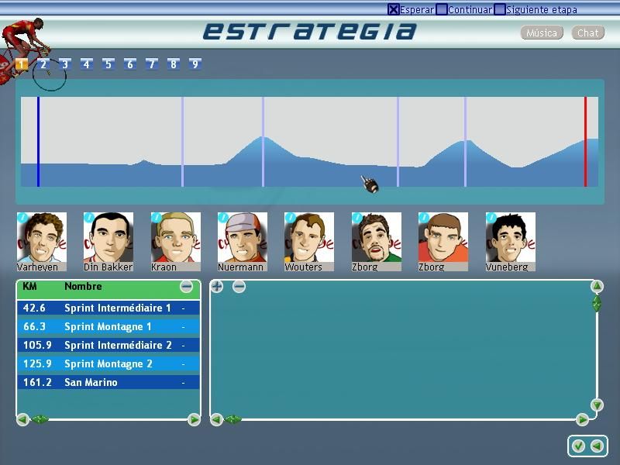The image size is (620, 465).
Task: Collapse the KM/Nombre list with minus button
Action: 186,287
